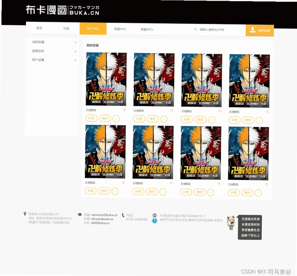
Task: Click the 激烈 tag on the bottom row's third card
Action: [199, 192]
